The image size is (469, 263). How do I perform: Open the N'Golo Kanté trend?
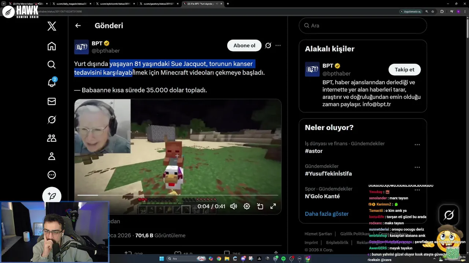322,196
